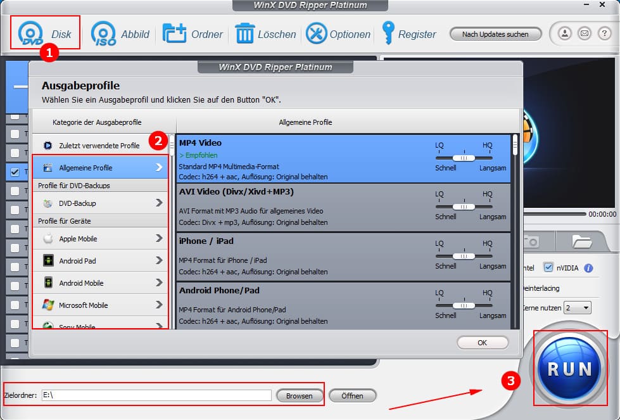Click the Zielordner path input field
The image size is (620, 420).
click(x=156, y=395)
